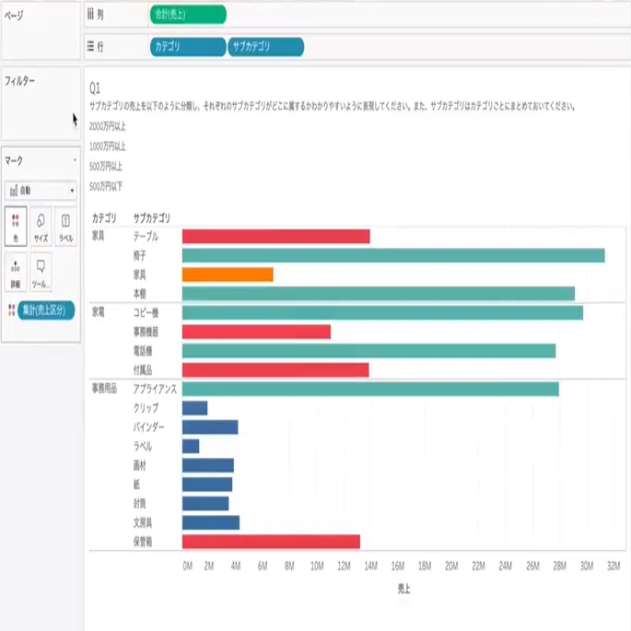631x631 pixels.
Task: Click the columns (列) shelf icon
Action: pyautogui.click(x=90, y=15)
